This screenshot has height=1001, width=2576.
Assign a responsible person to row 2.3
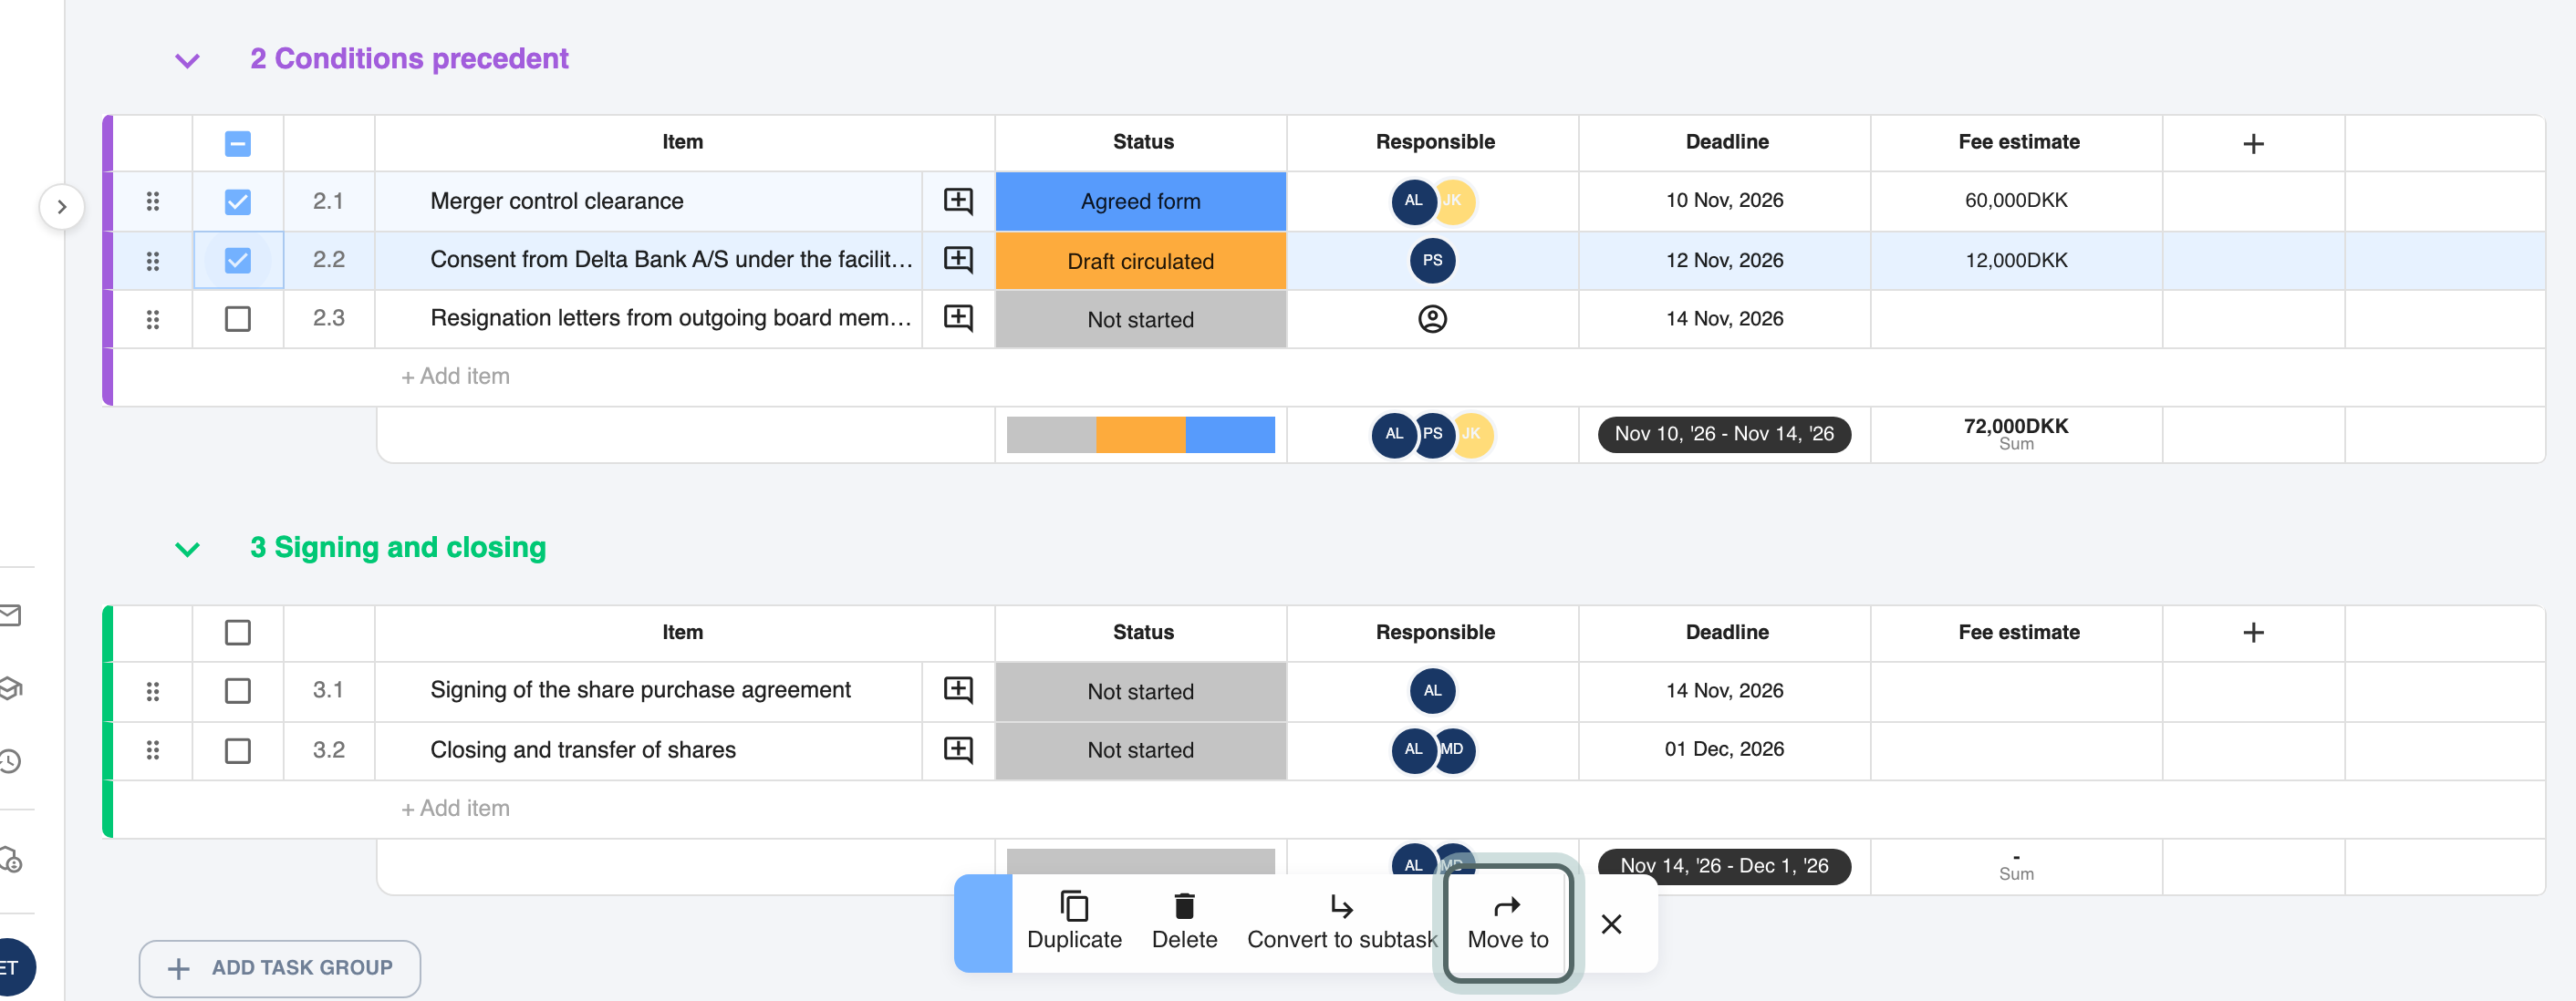tap(1432, 320)
